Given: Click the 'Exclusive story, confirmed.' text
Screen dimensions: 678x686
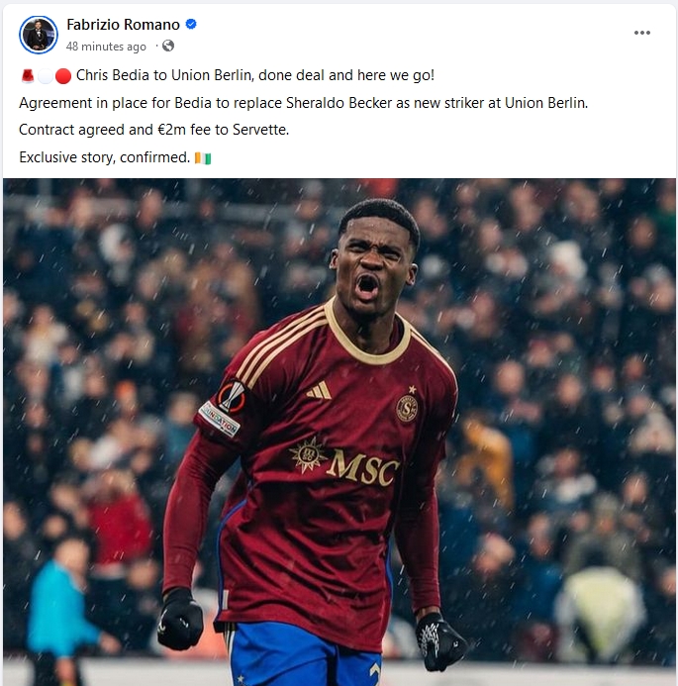Looking at the screenshot, I should pyautogui.click(x=105, y=157).
